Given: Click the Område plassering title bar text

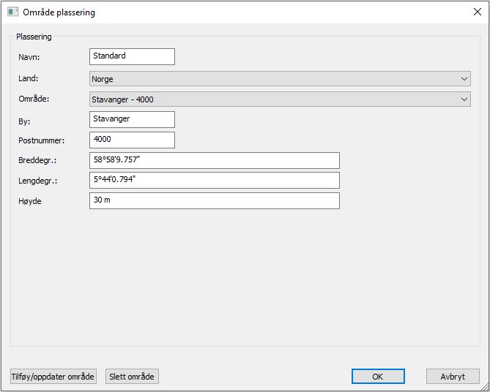Looking at the screenshot, I should 61,12.
